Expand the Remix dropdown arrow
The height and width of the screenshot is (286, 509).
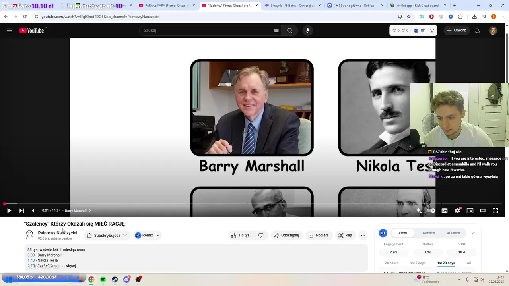pyautogui.click(x=158, y=235)
